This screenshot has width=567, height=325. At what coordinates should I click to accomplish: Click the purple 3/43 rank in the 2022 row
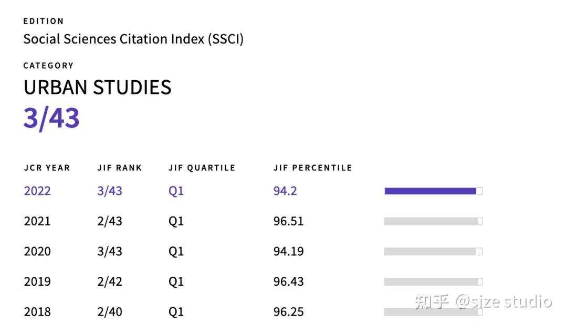(110, 190)
